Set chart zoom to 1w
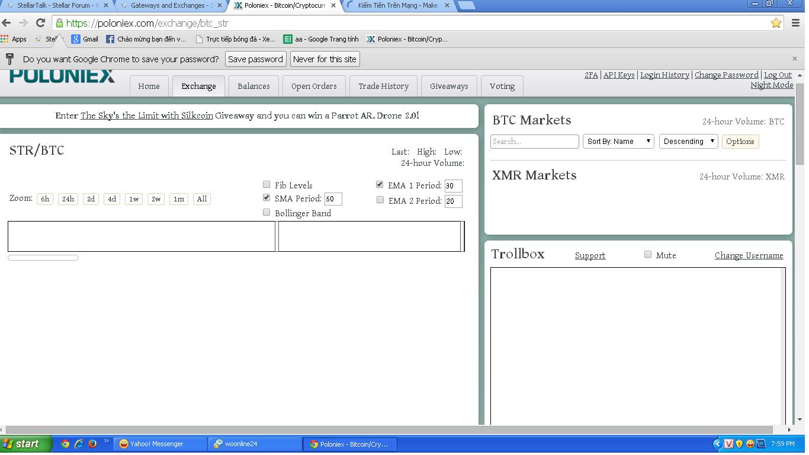Screen dimensions: 809x455 (134, 199)
